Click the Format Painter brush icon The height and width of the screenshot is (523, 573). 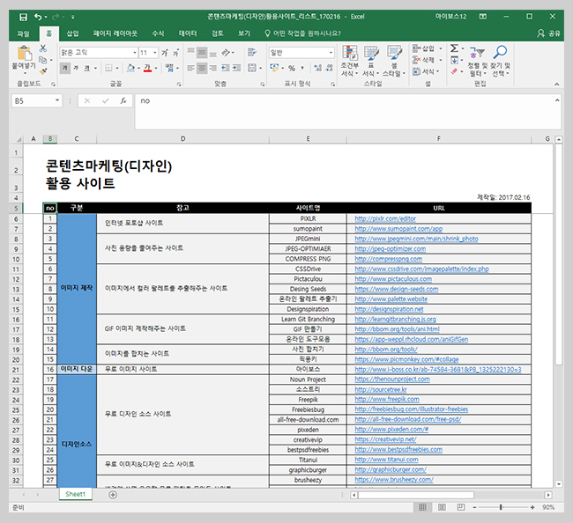click(43, 70)
